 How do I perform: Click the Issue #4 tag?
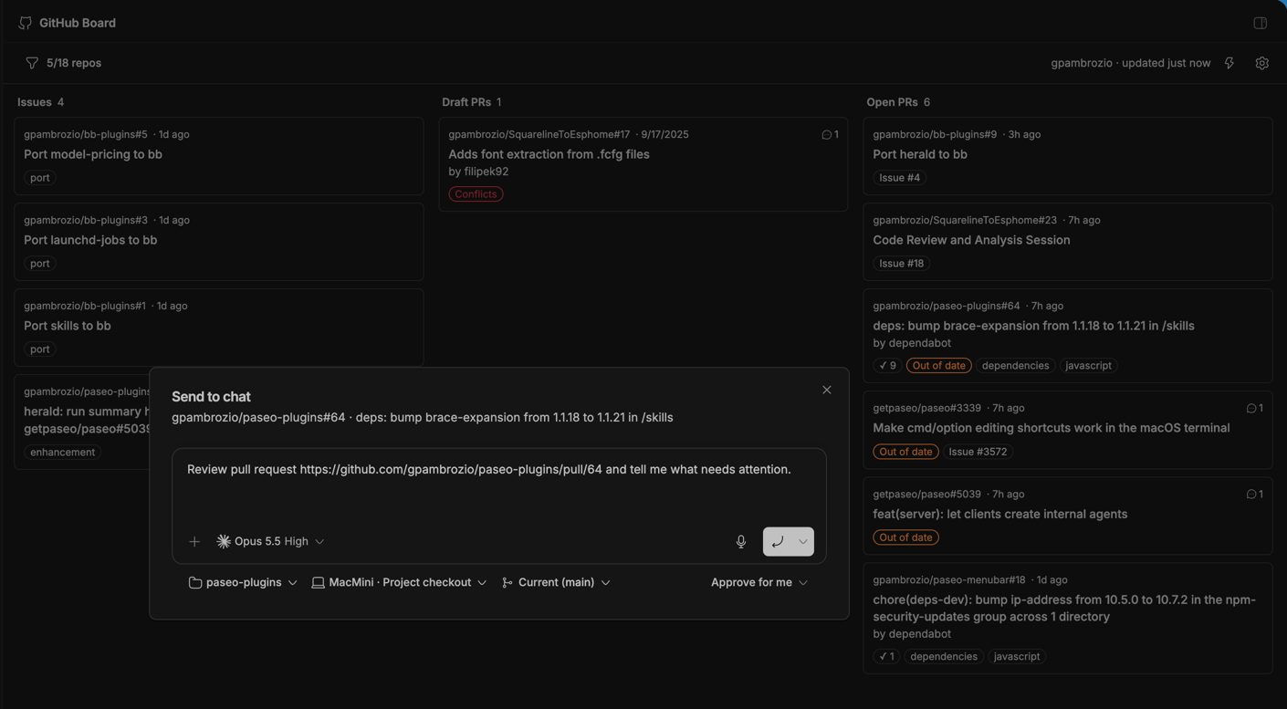point(899,178)
